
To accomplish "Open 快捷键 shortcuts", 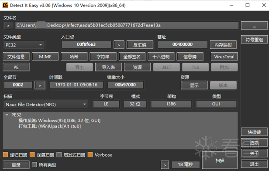I will point(254,132).
